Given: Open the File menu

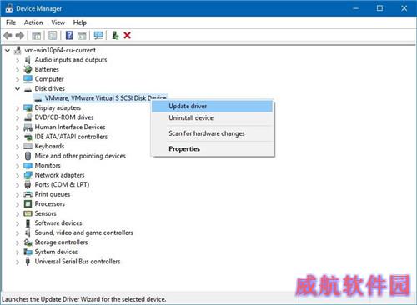Looking at the screenshot, I should pos(11,22).
